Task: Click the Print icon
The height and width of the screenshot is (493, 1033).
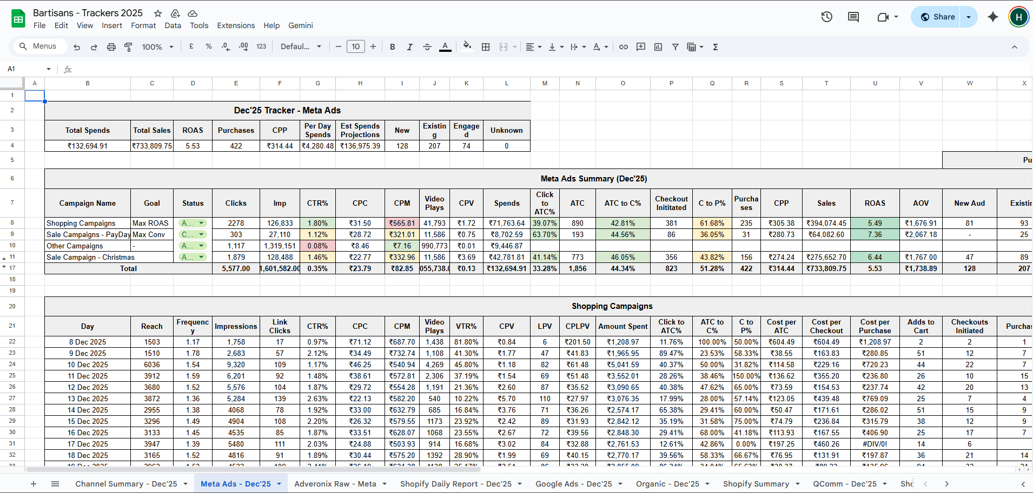Action: 111,47
